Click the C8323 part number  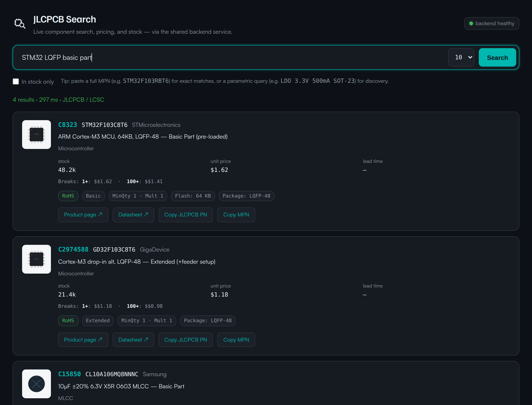(67, 125)
